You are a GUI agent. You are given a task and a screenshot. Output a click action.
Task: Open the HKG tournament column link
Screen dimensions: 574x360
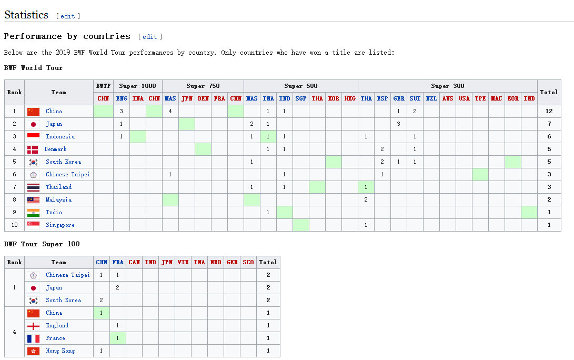click(x=349, y=98)
